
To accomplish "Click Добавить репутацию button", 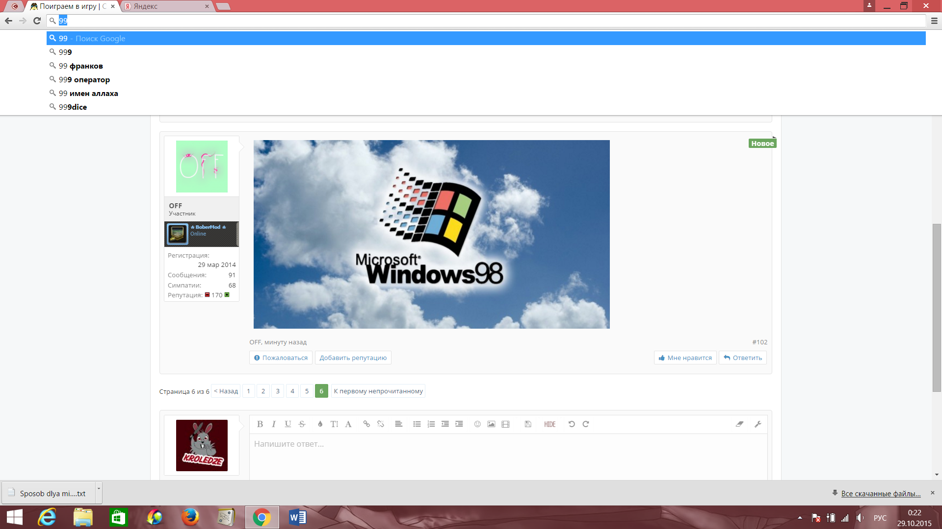I will [x=353, y=358].
